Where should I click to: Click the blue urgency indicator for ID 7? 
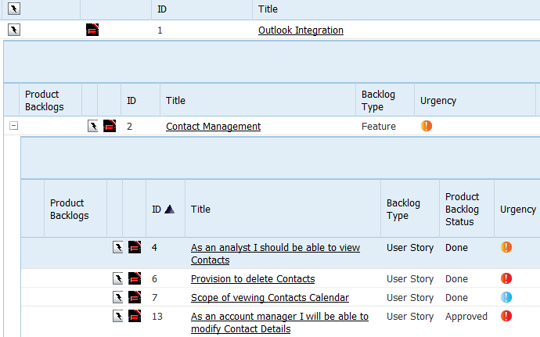(x=506, y=298)
